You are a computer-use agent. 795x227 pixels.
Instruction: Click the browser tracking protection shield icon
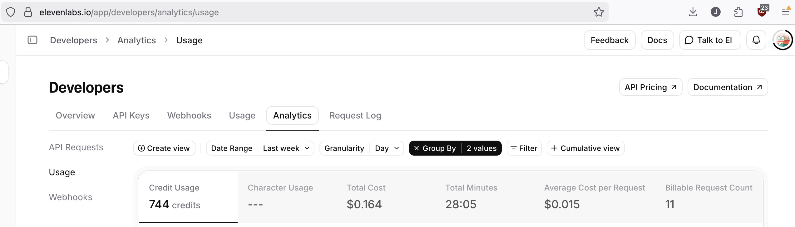(11, 12)
